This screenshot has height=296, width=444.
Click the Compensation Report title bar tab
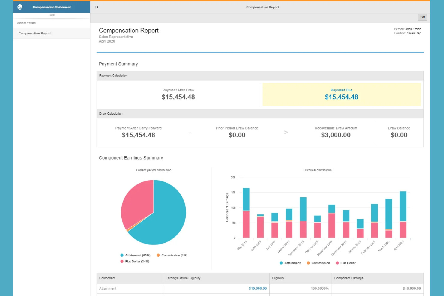pos(262,7)
